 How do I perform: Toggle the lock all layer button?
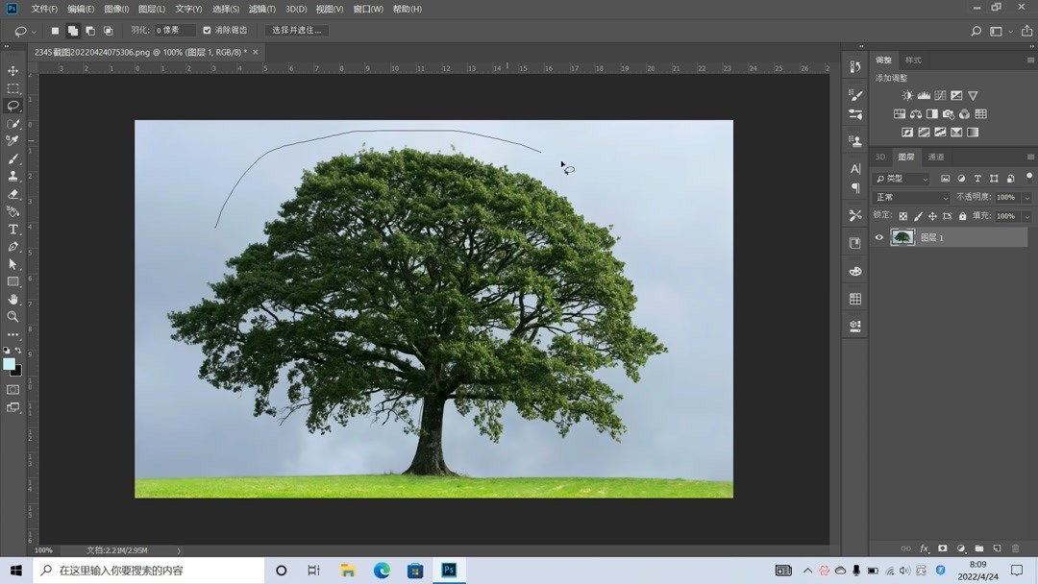pyautogui.click(x=962, y=216)
